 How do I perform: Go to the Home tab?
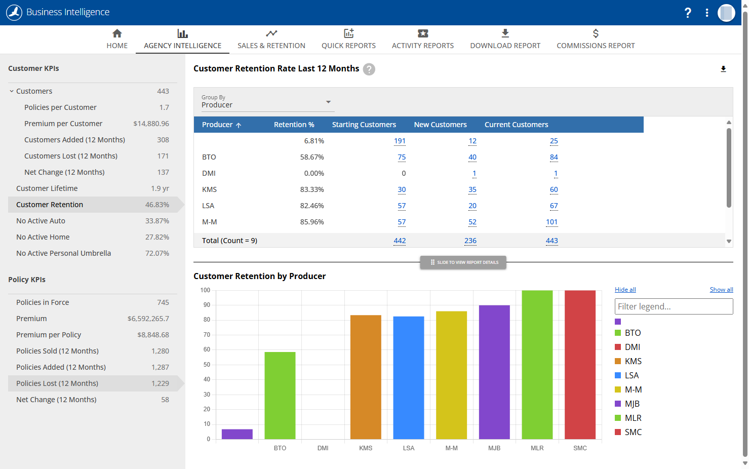coord(117,40)
